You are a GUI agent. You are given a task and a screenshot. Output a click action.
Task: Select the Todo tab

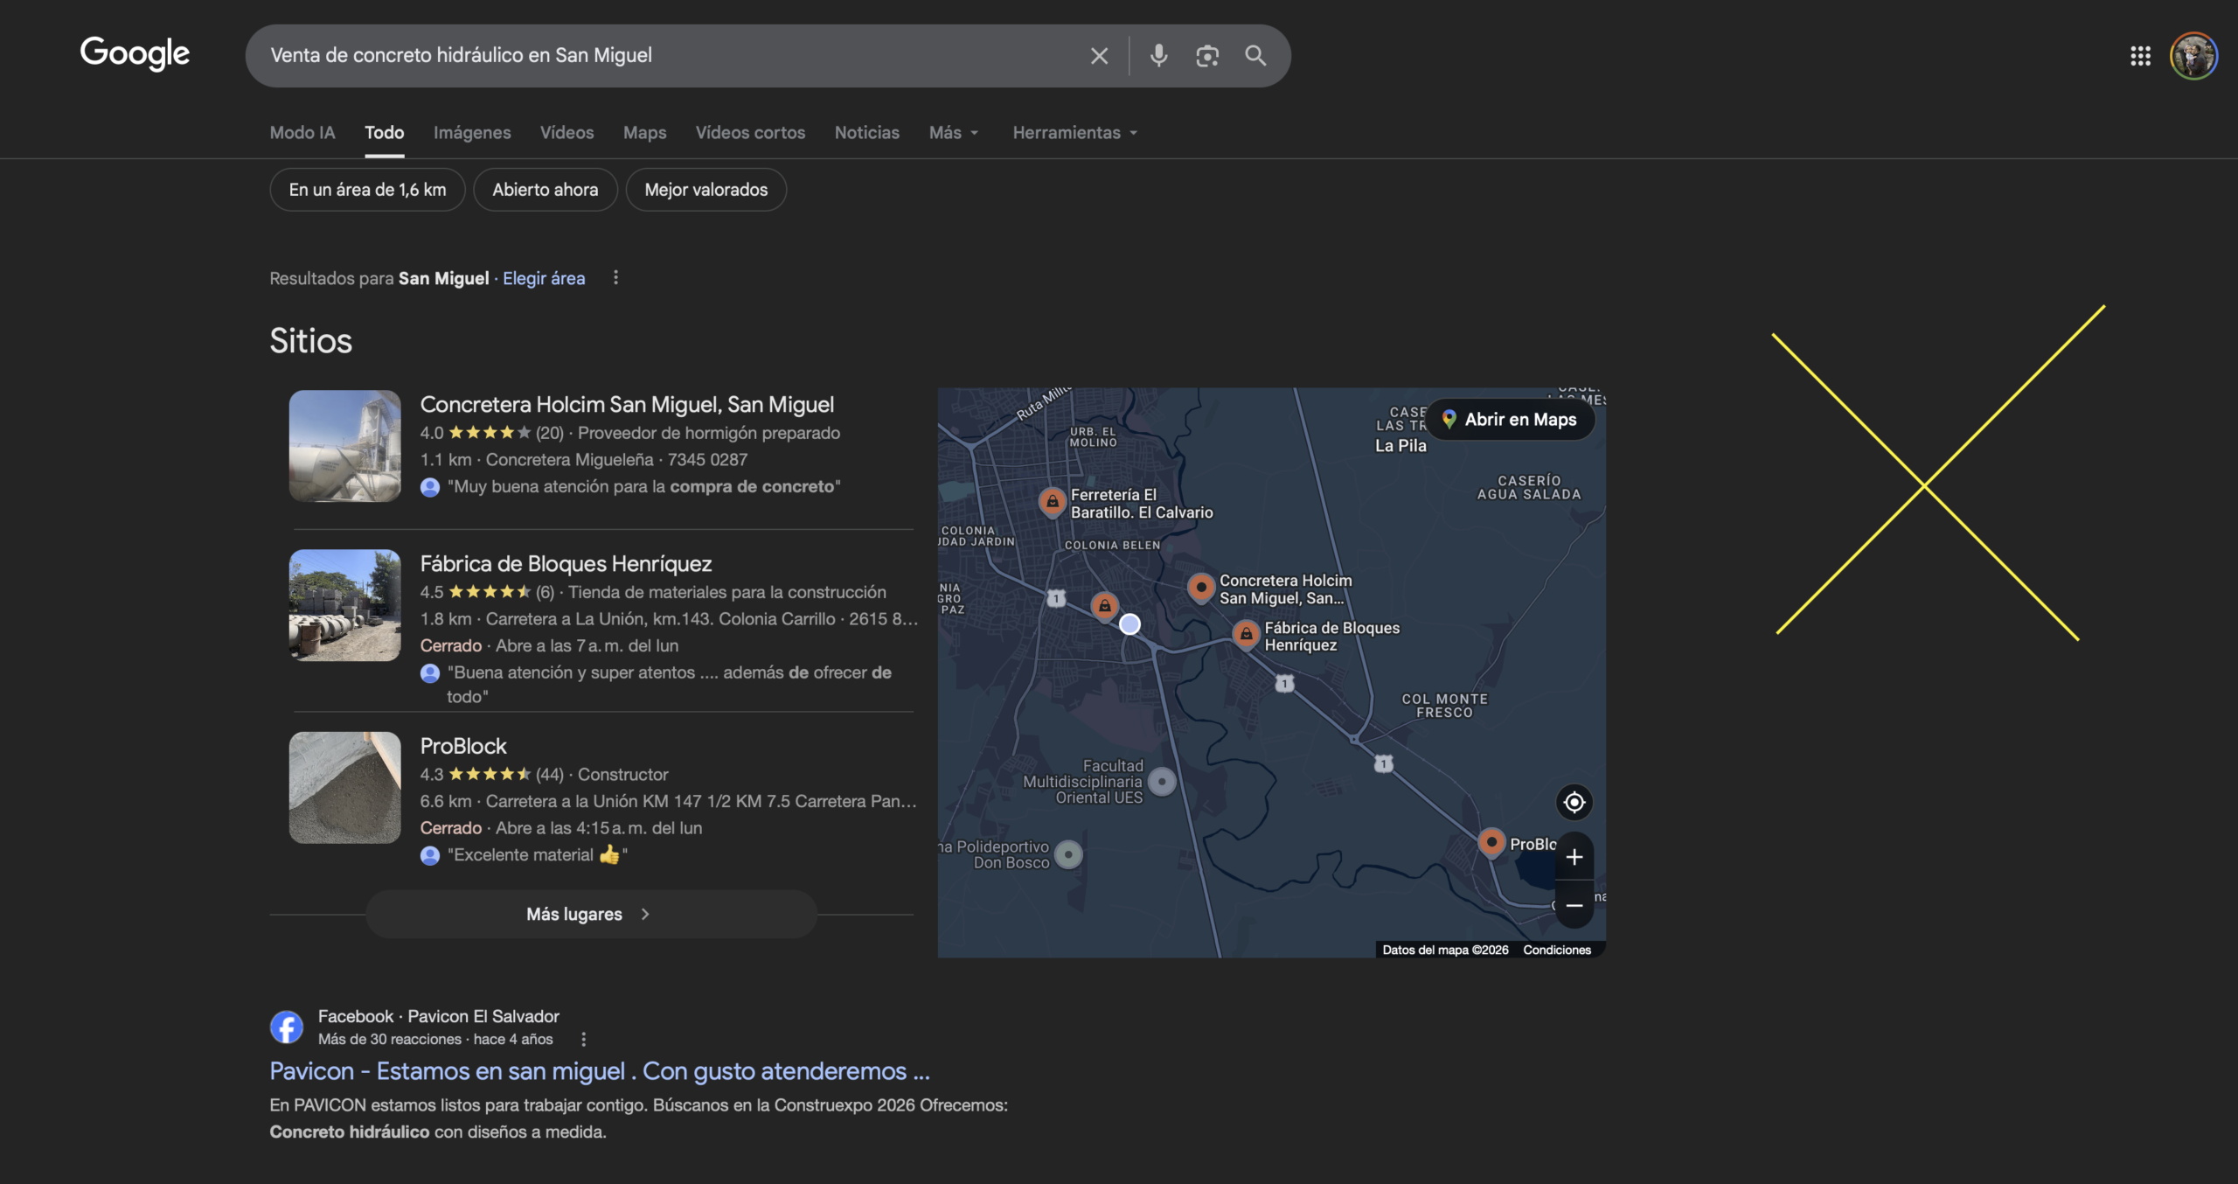(x=385, y=133)
